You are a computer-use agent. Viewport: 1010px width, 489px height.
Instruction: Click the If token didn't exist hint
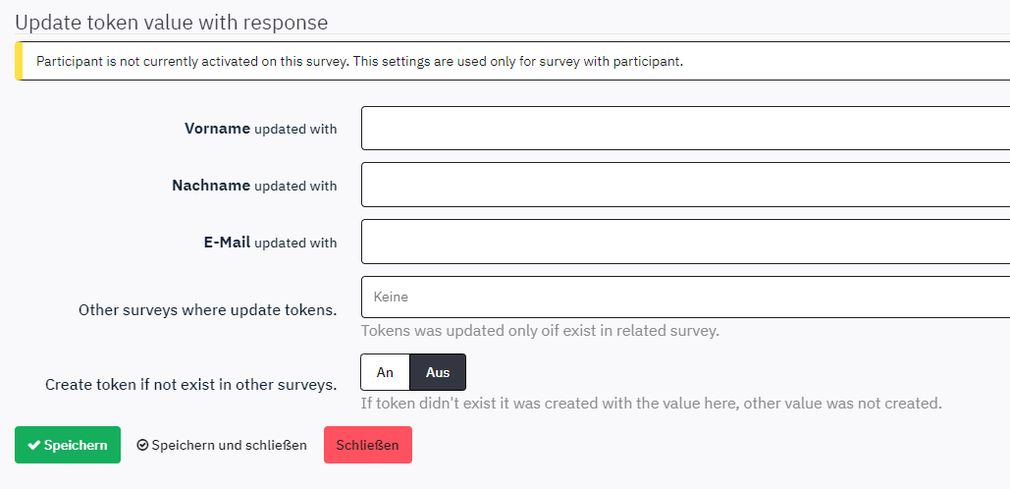651,403
